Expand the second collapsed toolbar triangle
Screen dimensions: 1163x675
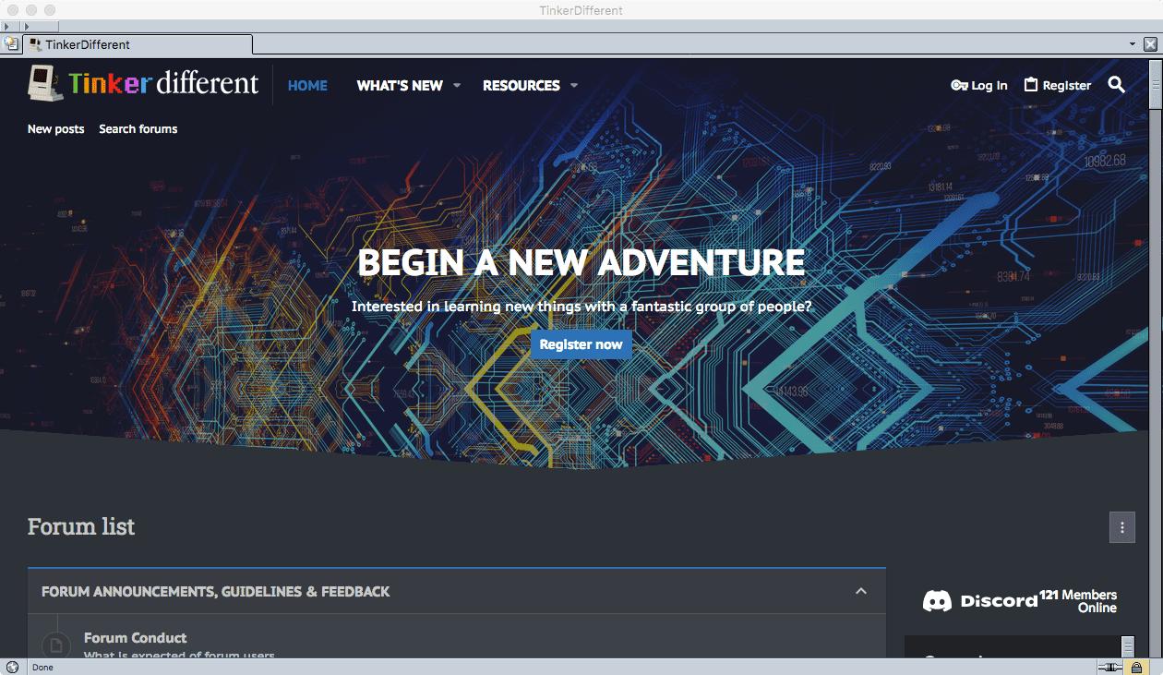click(x=27, y=26)
